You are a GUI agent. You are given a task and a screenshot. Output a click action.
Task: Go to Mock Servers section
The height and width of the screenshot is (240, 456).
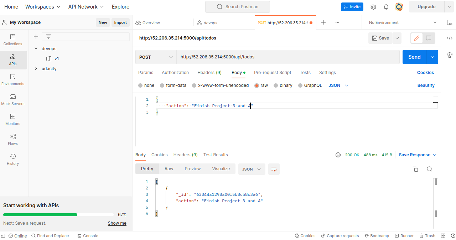point(13,99)
